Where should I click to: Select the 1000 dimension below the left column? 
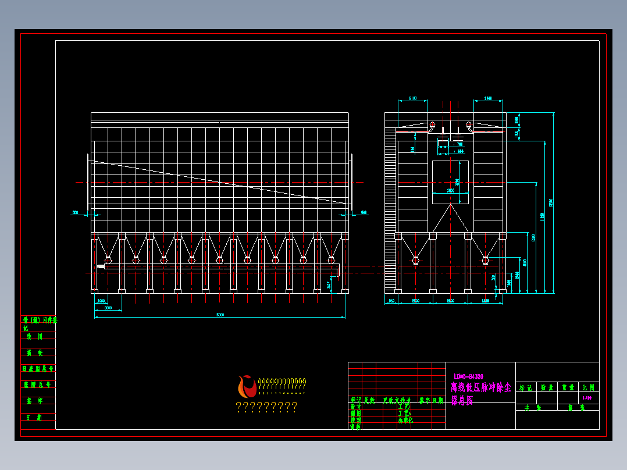point(101,301)
